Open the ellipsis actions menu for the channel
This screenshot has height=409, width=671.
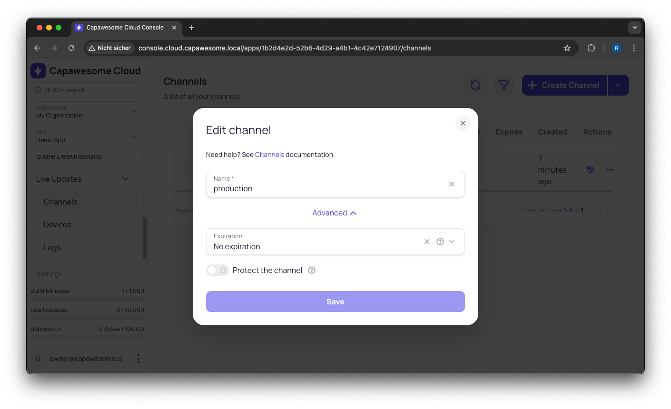tap(610, 169)
